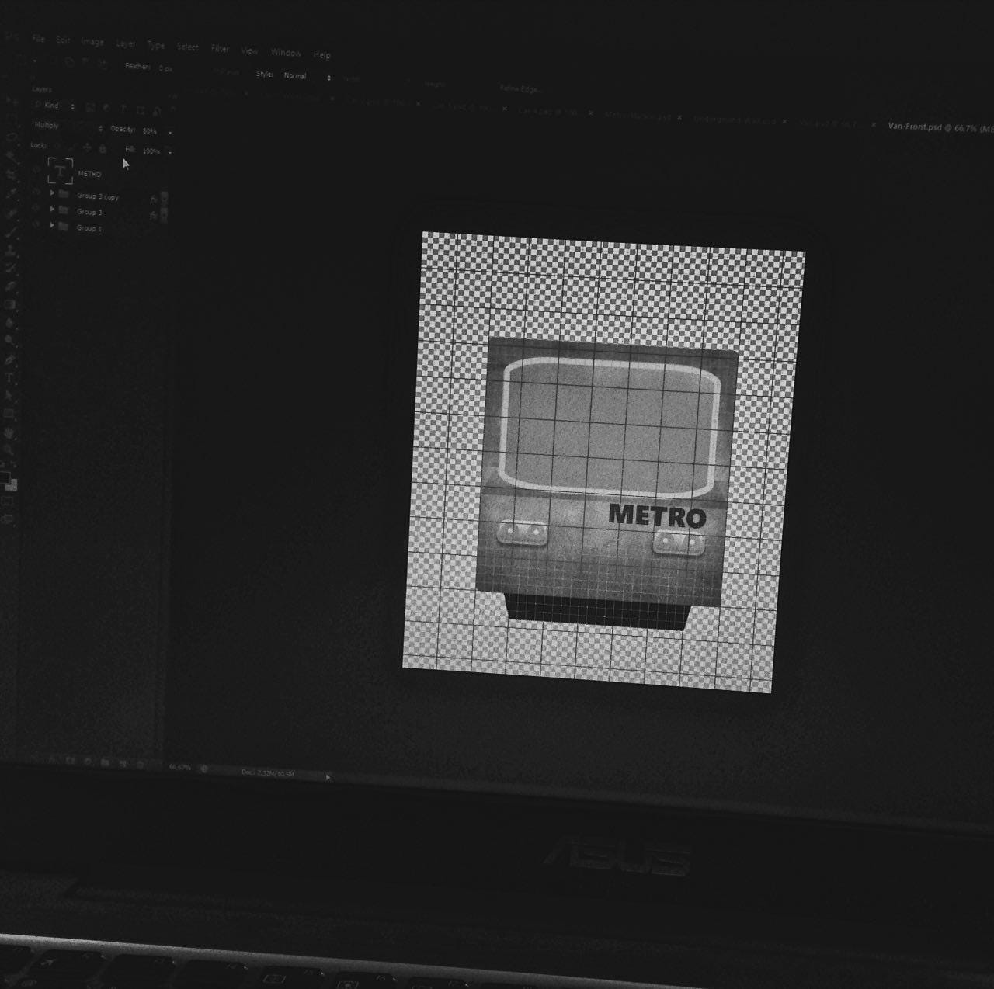Hide the Group 3 copy layer visibility

pos(36,192)
